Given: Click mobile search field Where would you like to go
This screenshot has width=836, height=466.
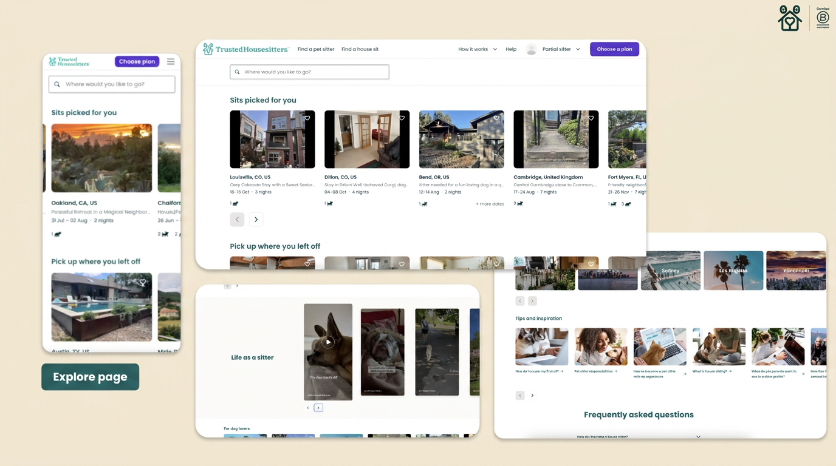Looking at the screenshot, I should pyautogui.click(x=112, y=84).
